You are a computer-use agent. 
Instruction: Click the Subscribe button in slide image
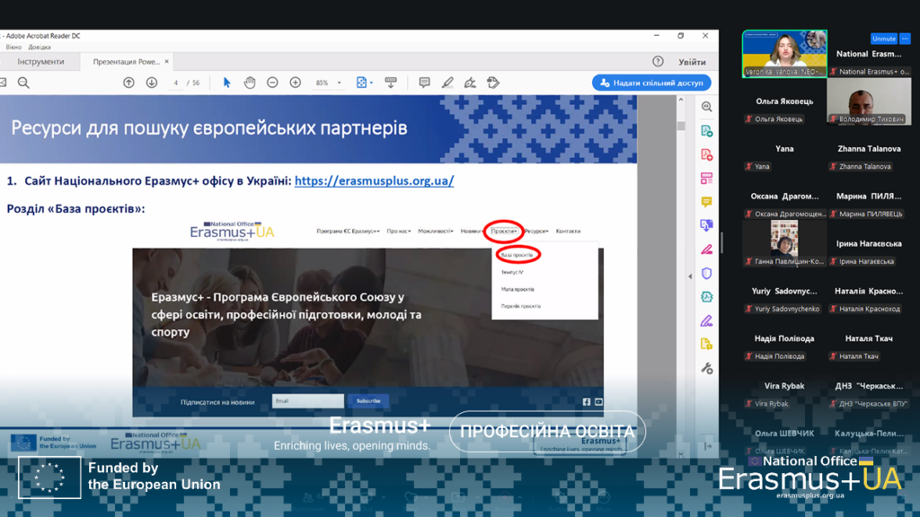(x=368, y=401)
